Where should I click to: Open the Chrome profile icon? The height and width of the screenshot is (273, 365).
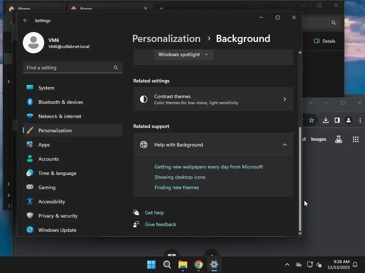[349, 120]
